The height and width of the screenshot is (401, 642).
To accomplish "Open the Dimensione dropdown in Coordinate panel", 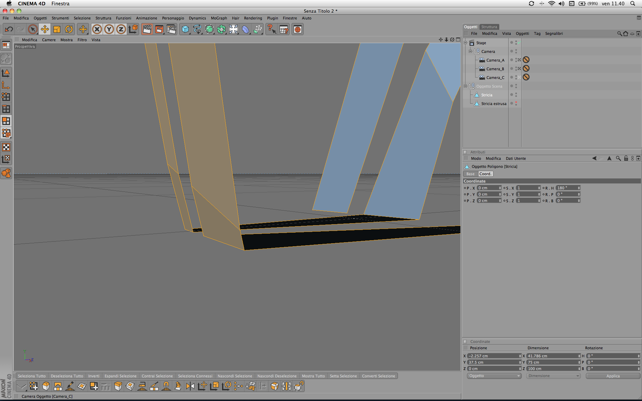I will (553, 376).
